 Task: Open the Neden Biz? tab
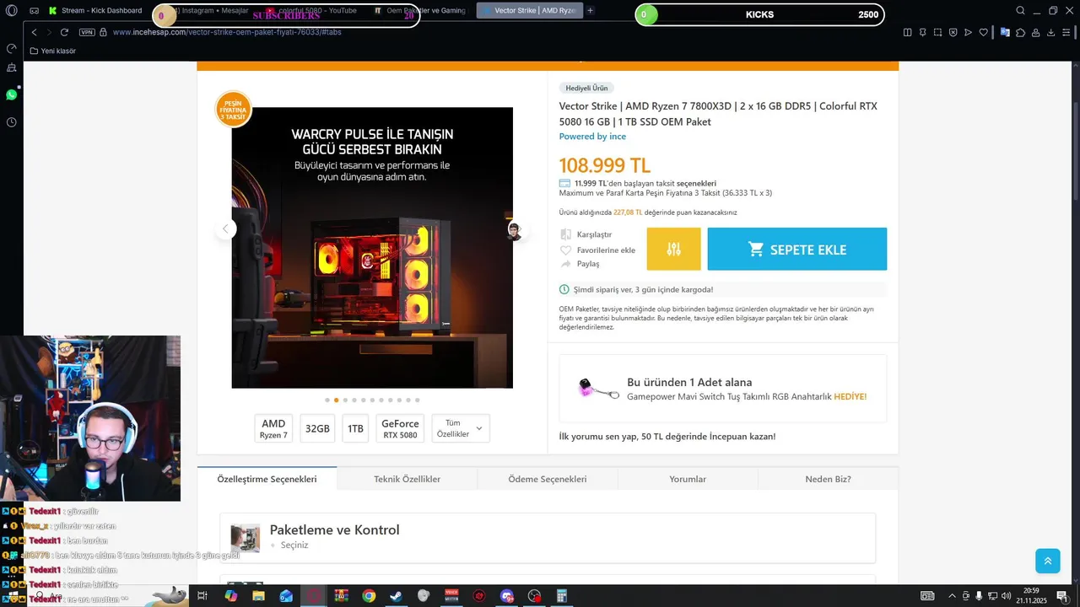pos(828,479)
